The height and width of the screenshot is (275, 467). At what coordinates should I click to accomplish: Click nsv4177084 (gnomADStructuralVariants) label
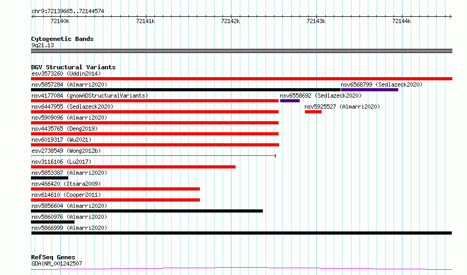point(90,96)
